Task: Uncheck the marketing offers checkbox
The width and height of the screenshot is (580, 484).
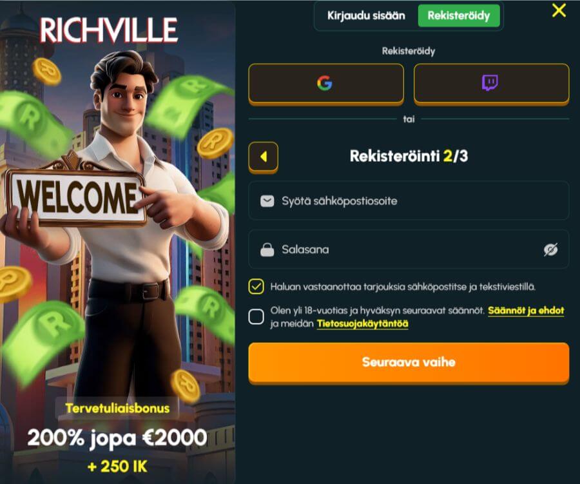Action: coord(256,287)
